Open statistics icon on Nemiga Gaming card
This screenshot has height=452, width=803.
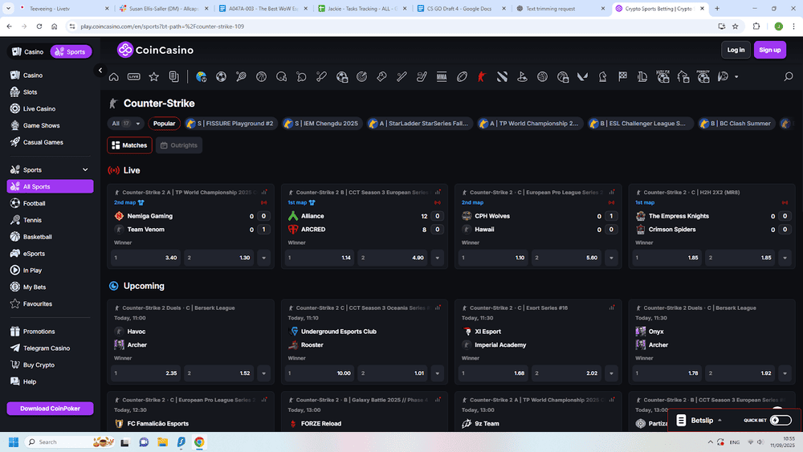coord(264,193)
